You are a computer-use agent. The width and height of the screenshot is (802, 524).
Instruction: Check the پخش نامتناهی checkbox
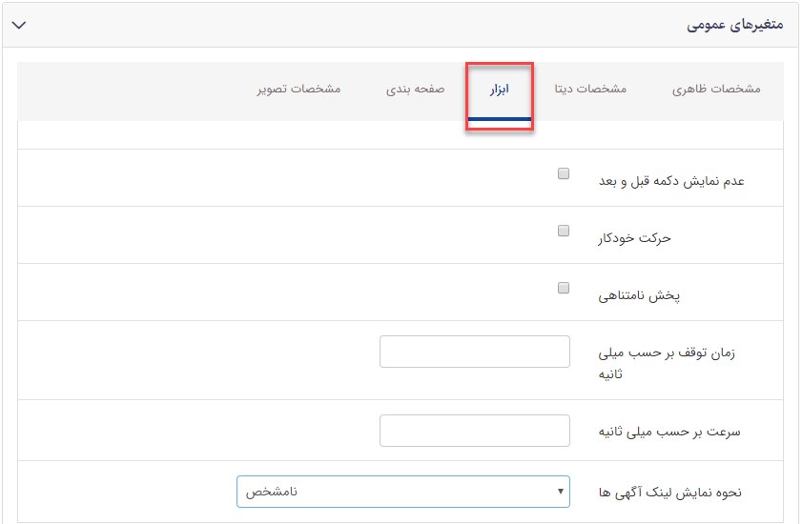pos(564,288)
